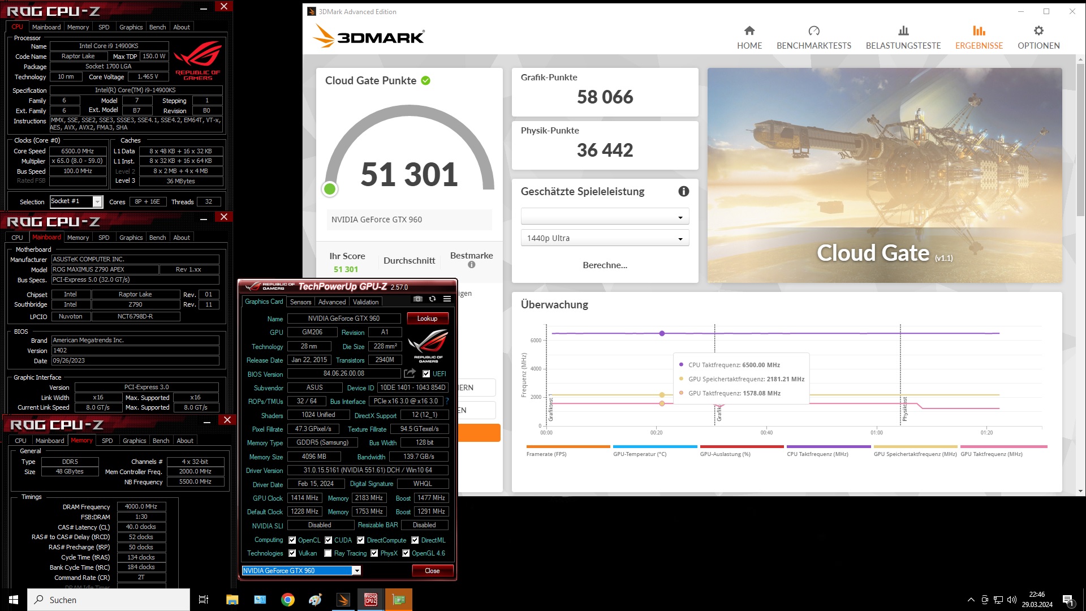Click the BIOS export share icon in GPU-Z

click(410, 373)
